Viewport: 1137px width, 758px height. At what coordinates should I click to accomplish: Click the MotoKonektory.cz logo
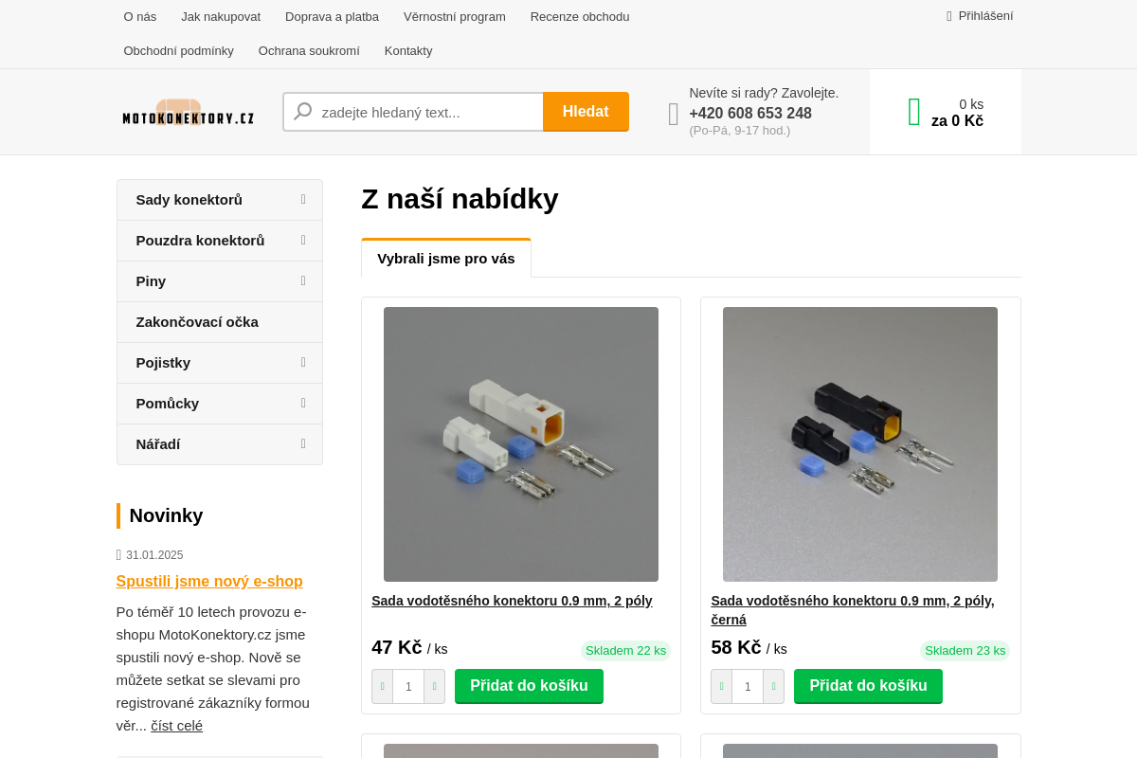coord(189,112)
